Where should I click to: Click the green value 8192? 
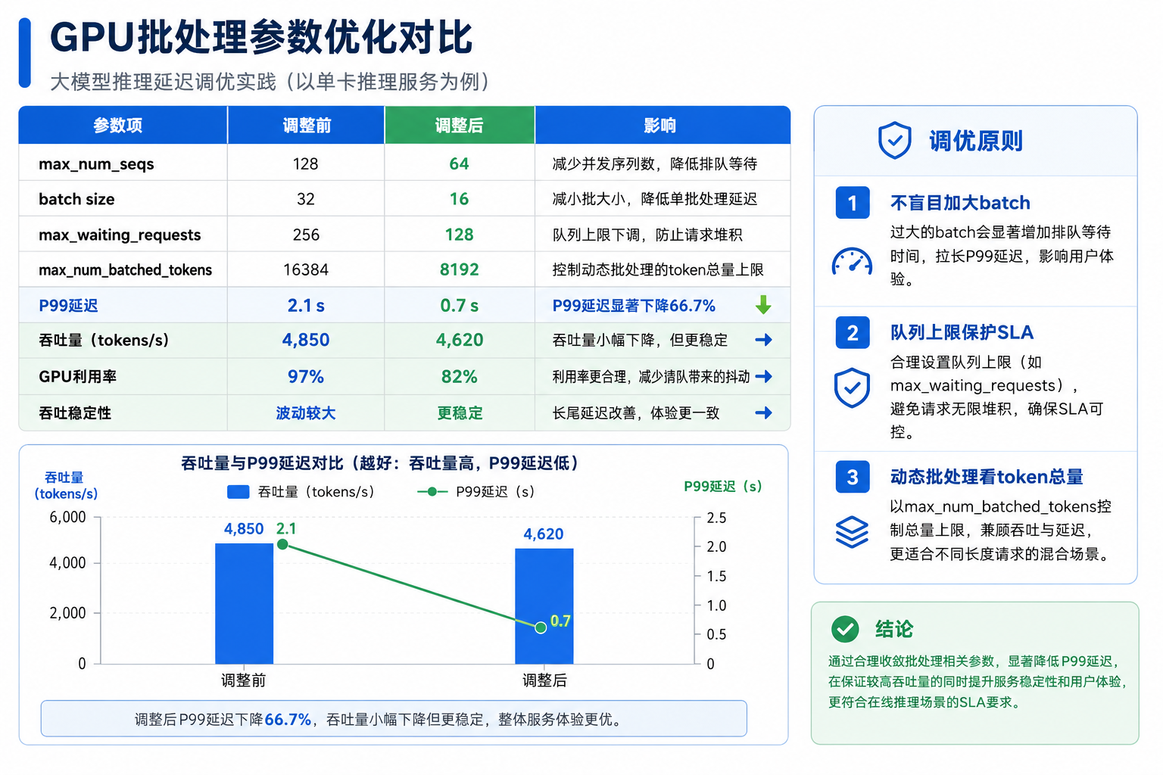(460, 270)
